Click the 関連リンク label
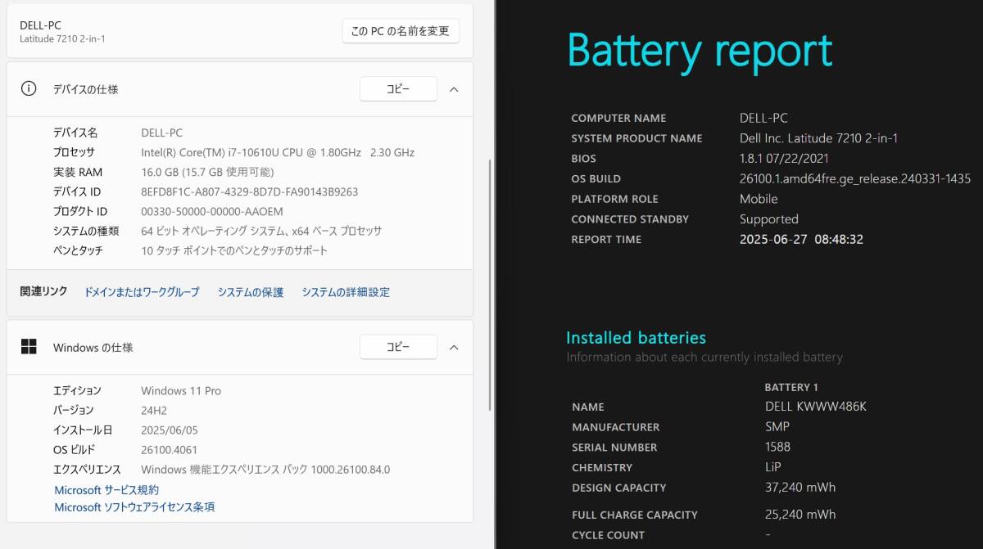The width and height of the screenshot is (983, 549). (43, 292)
